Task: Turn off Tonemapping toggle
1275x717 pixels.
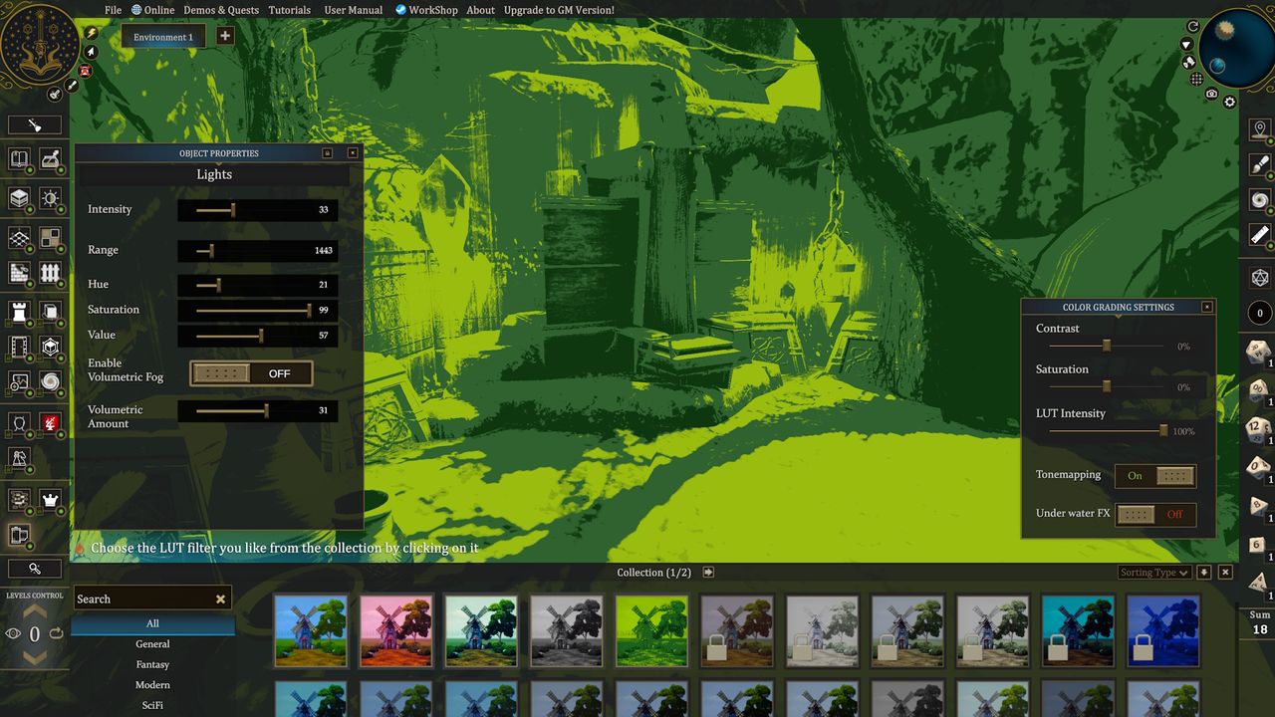Action: pyautogui.click(x=1155, y=476)
